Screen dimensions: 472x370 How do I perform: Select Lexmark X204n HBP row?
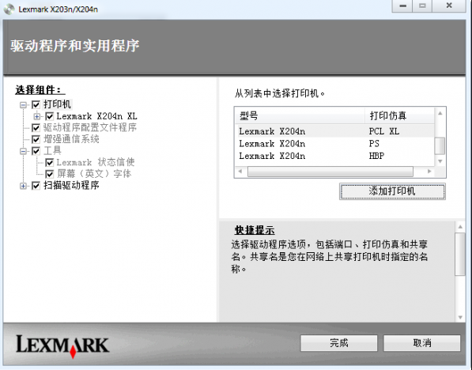(334, 156)
